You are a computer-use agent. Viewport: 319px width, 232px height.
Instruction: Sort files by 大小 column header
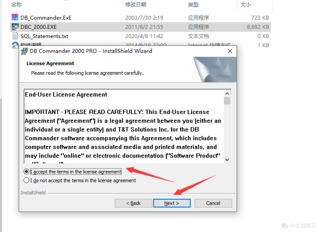pos(245,4)
